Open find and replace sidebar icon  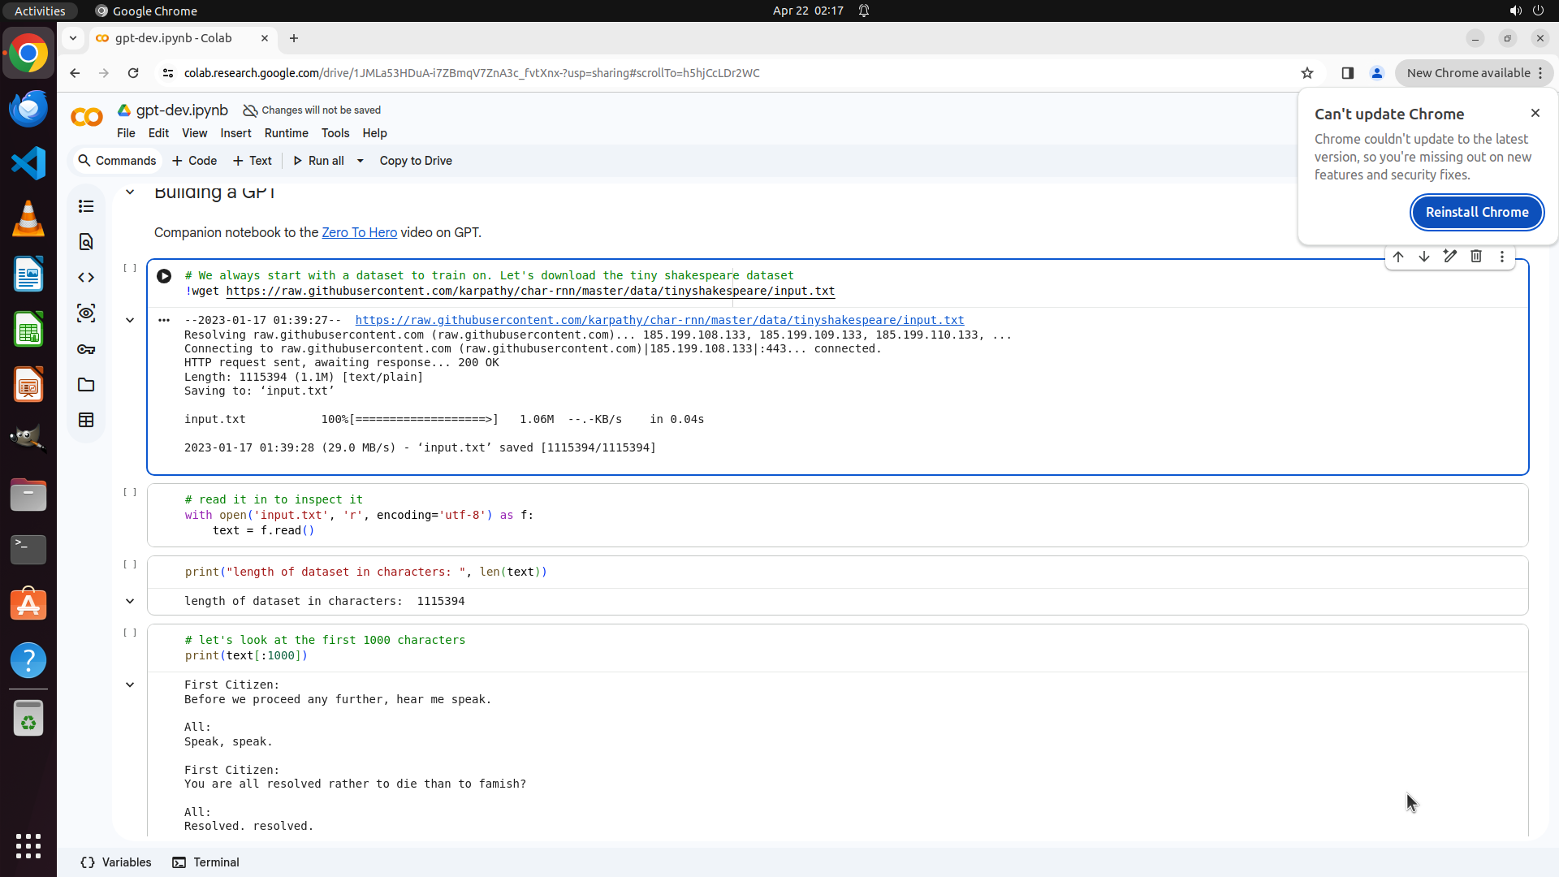click(86, 242)
